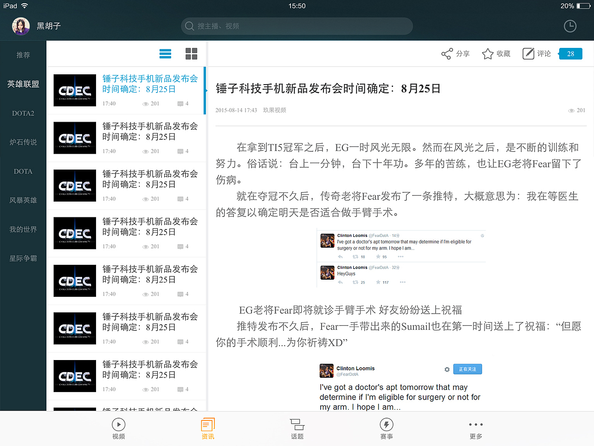Unfollow via the 正在关注 button
Screen dimensions: 594x446
[467, 369]
